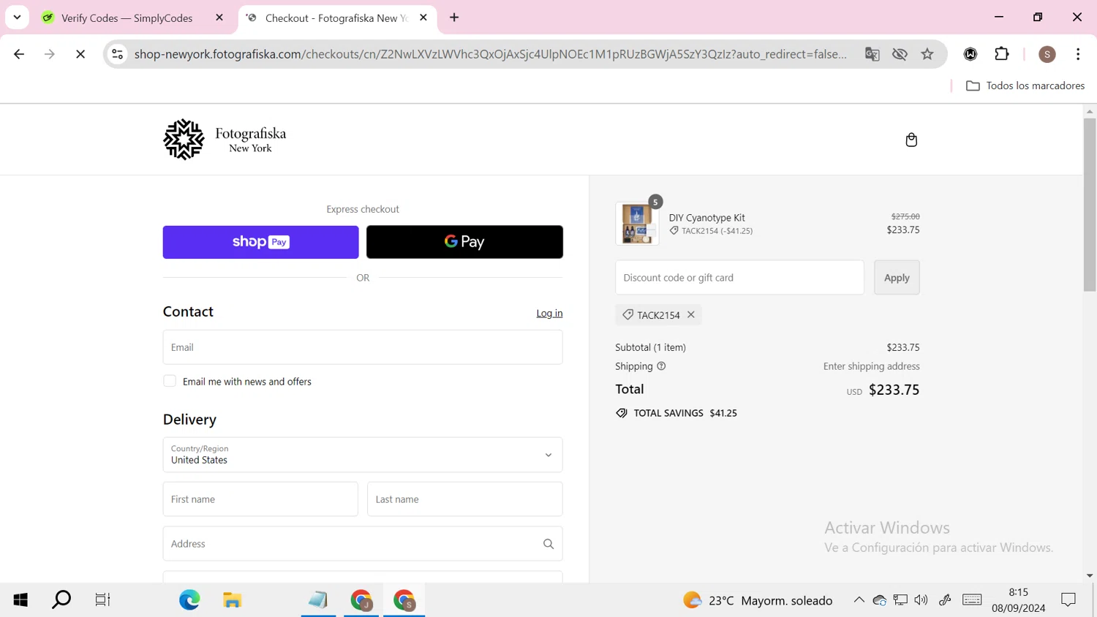Open the weather widget showing 23°C
The width and height of the screenshot is (1097, 617).
pyautogui.click(x=758, y=600)
